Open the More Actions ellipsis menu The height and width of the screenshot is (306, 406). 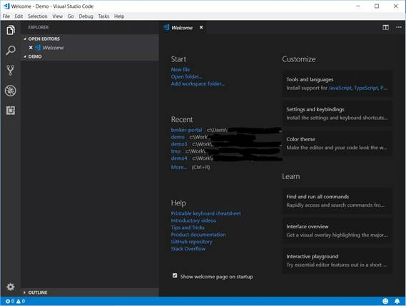point(399,27)
